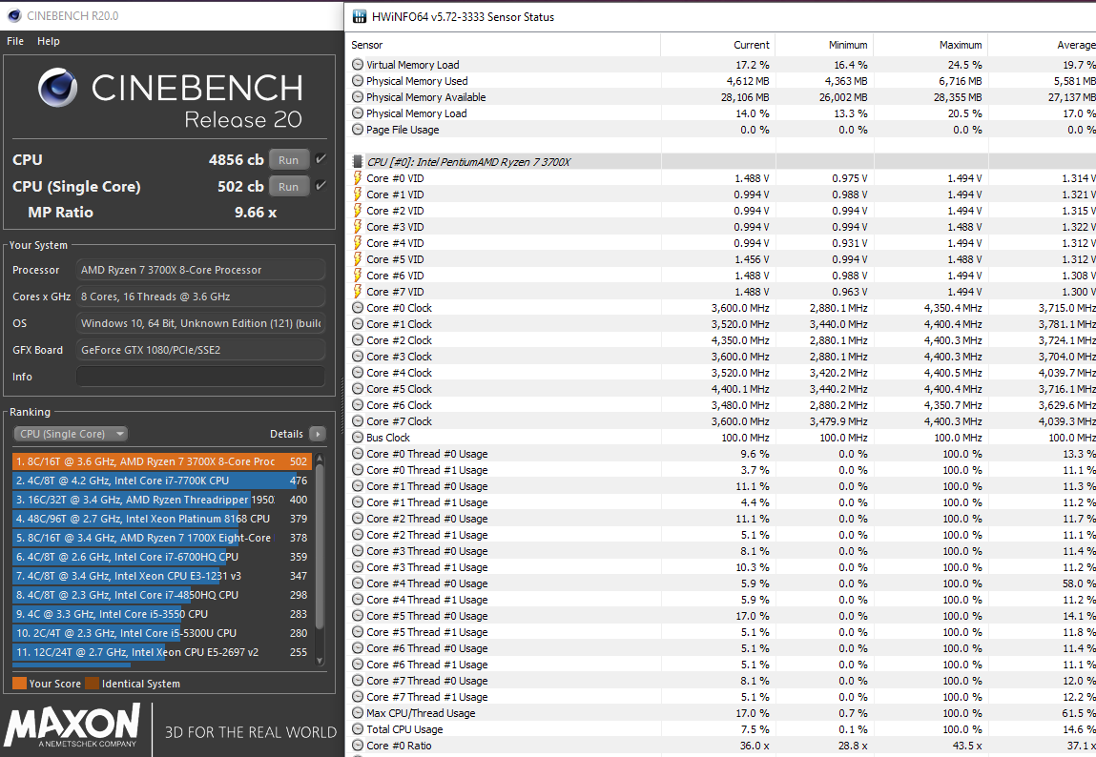The height and width of the screenshot is (757, 1096).
Task: Select the Xeon E5-2697 v2 ranking entry
Action: click(x=161, y=652)
